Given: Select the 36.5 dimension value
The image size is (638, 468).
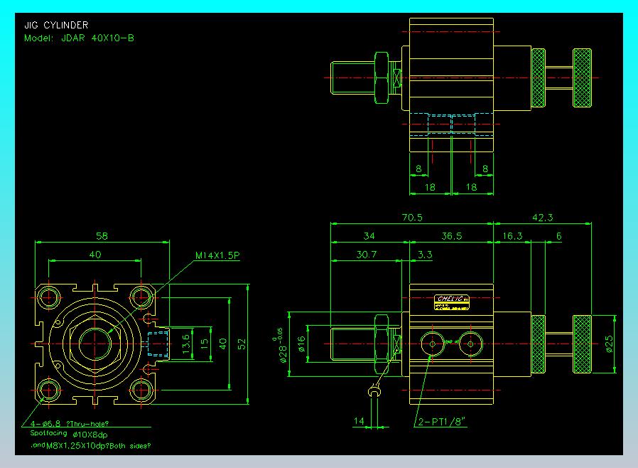Looking at the screenshot, I should [452, 236].
